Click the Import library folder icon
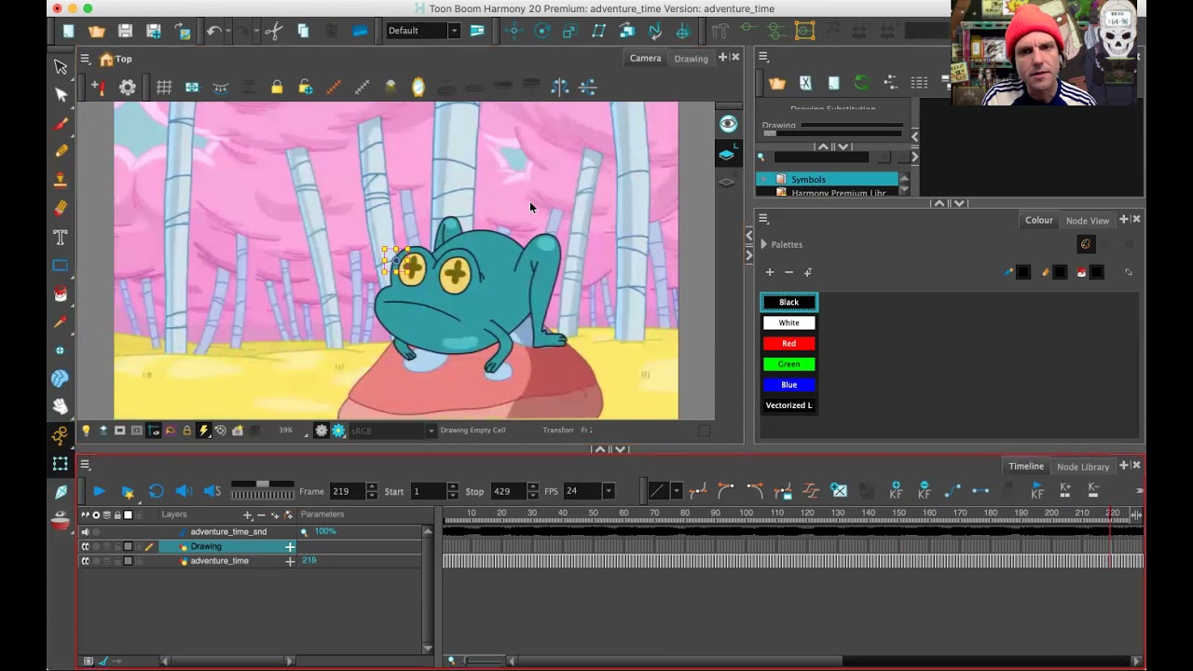 [x=776, y=83]
